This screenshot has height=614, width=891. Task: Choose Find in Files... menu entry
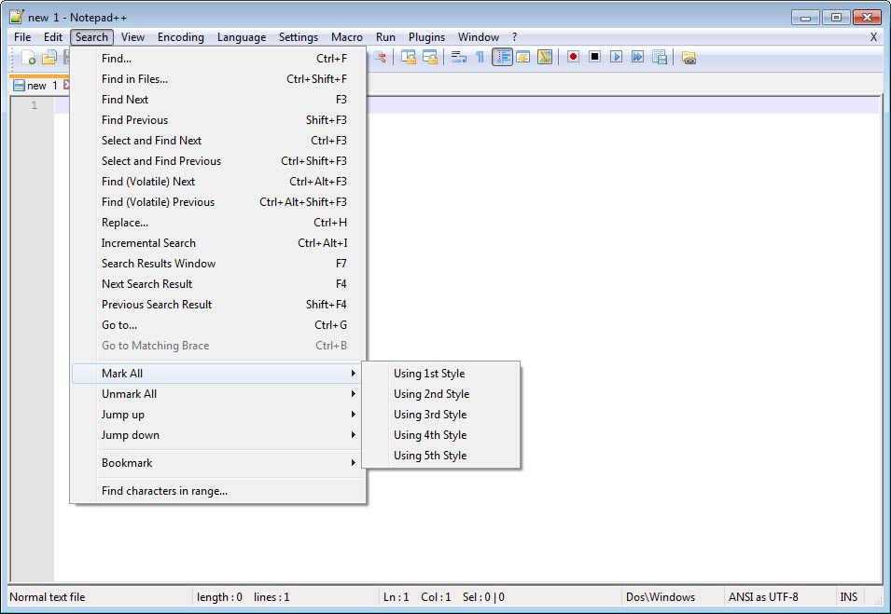click(218, 79)
